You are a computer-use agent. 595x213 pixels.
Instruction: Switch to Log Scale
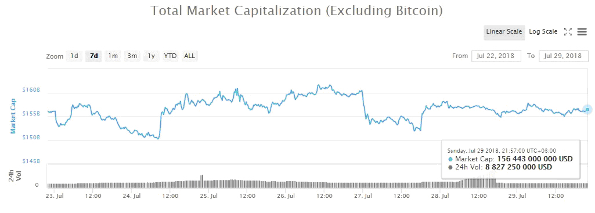click(x=543, y=32)
